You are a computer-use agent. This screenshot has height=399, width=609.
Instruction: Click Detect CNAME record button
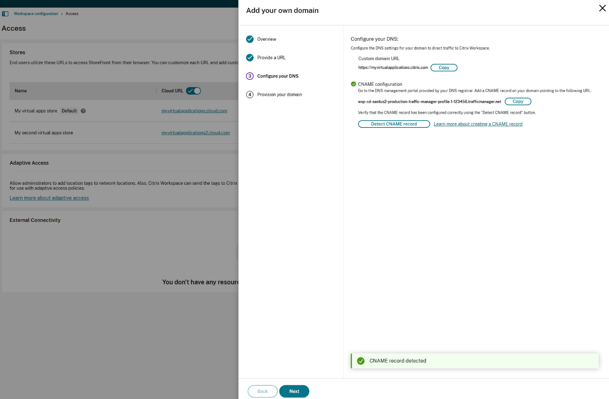[x=394, y=124]
